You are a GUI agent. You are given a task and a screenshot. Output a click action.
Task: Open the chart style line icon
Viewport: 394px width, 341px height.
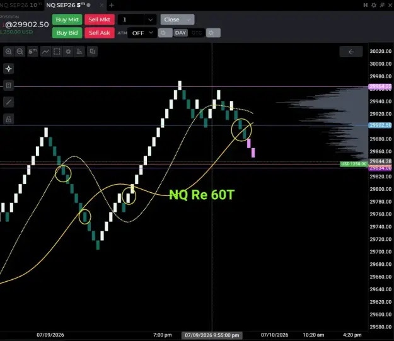click(45, 52)
